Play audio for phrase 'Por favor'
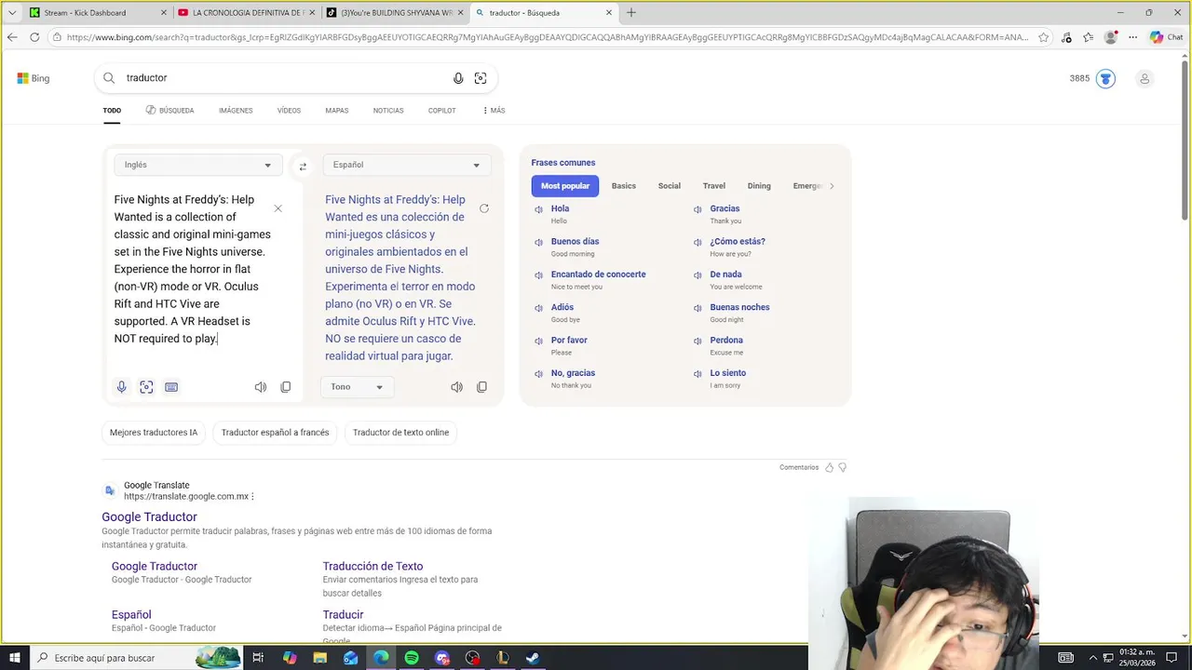 click(x=538, y=341)
